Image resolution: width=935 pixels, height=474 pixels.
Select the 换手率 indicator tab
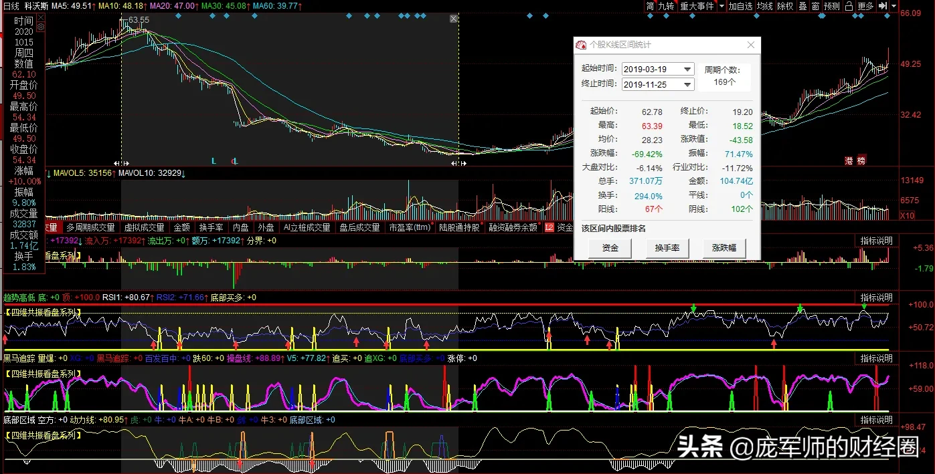(x=210, y=227)
